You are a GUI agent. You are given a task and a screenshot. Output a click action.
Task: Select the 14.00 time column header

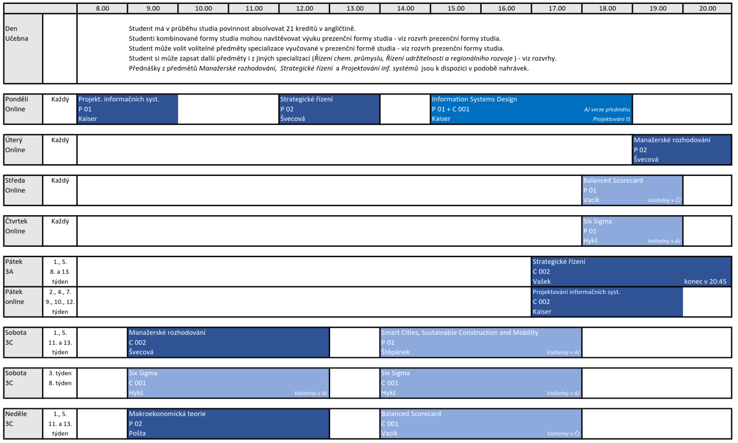[405, 8]
